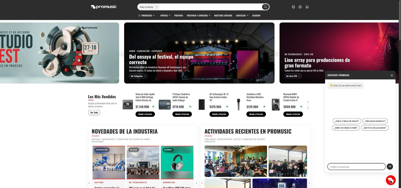Viewport: 401px width, 188px height.
Task: Click the Promusic logo in header
Action: tap(104, 7)
